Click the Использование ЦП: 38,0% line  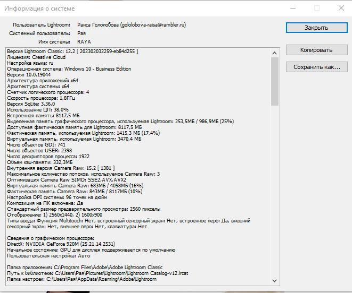(x=38, y=110)
